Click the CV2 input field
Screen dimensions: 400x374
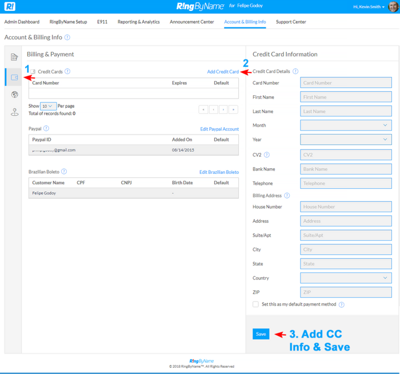[x=346, y=155]
